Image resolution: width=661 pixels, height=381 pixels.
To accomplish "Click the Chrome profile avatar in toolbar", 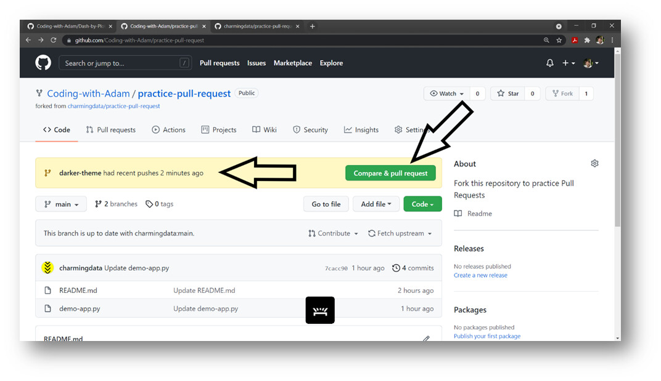I will click(600, 40).
